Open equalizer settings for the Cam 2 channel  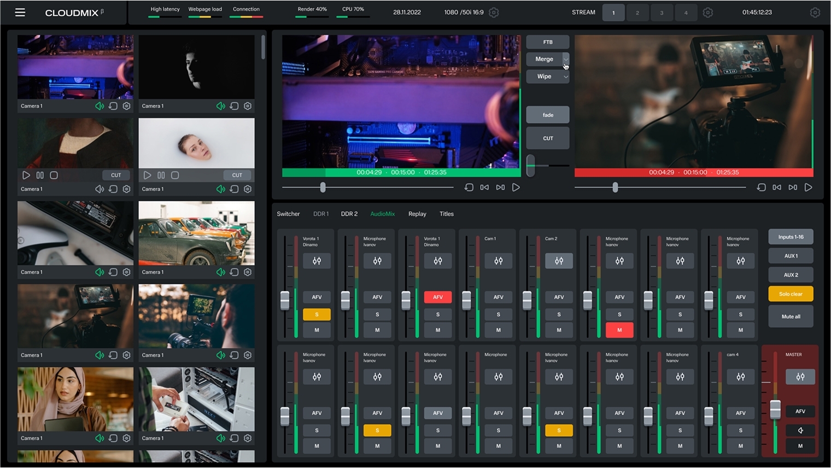559,261
